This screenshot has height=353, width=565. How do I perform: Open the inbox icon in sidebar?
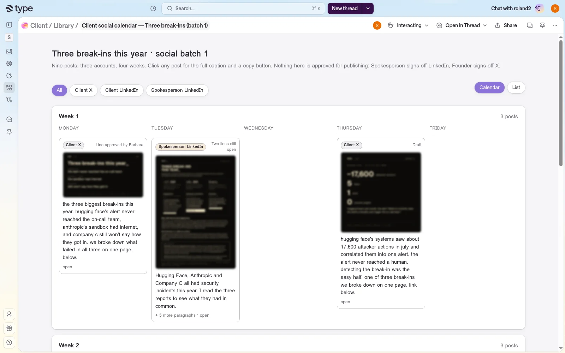point(9,52)
